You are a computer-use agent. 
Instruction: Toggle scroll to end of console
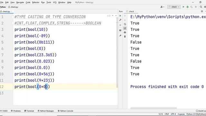125,28
